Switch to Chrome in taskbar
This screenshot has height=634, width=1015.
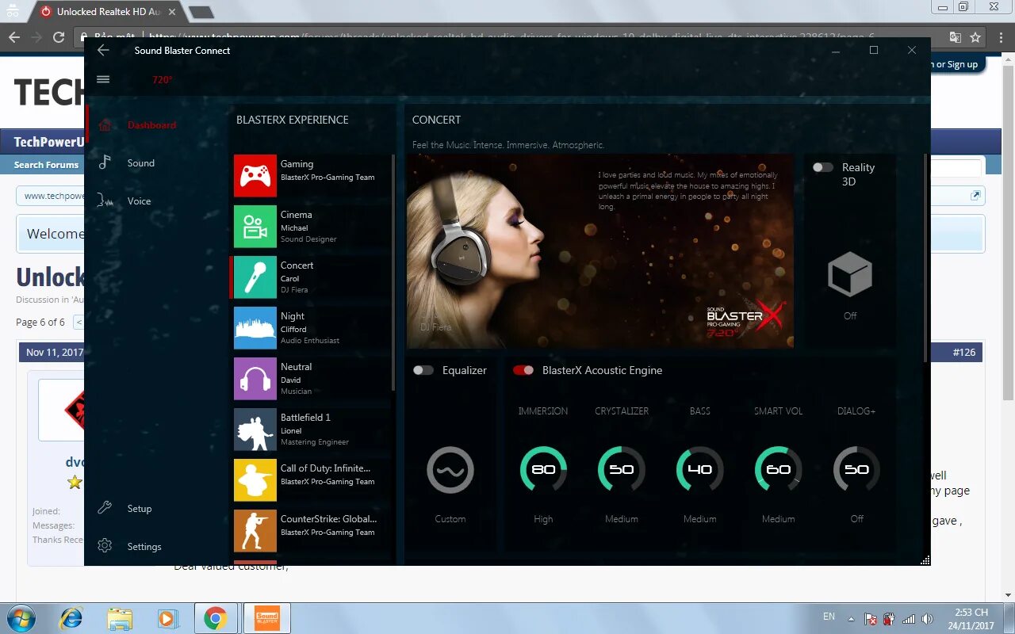point(215,618)
